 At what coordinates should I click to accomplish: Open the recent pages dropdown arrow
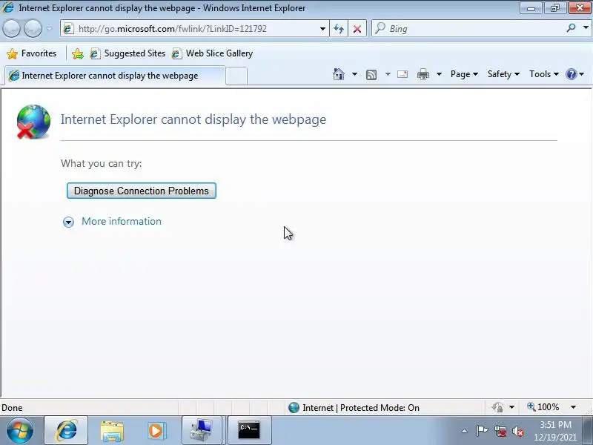coord(49,29)
